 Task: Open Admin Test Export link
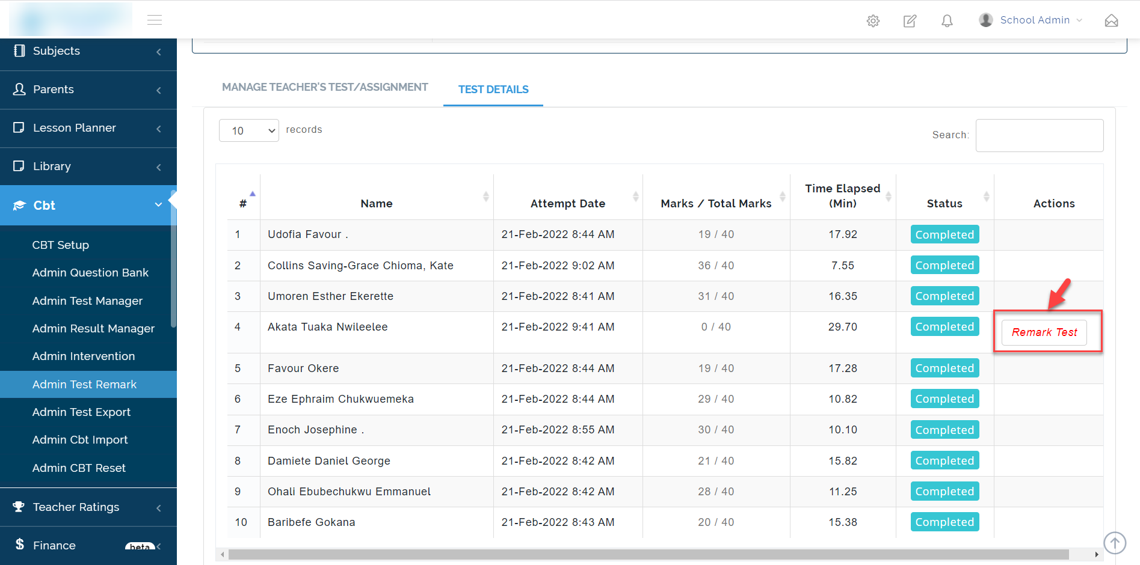[81, 412]
